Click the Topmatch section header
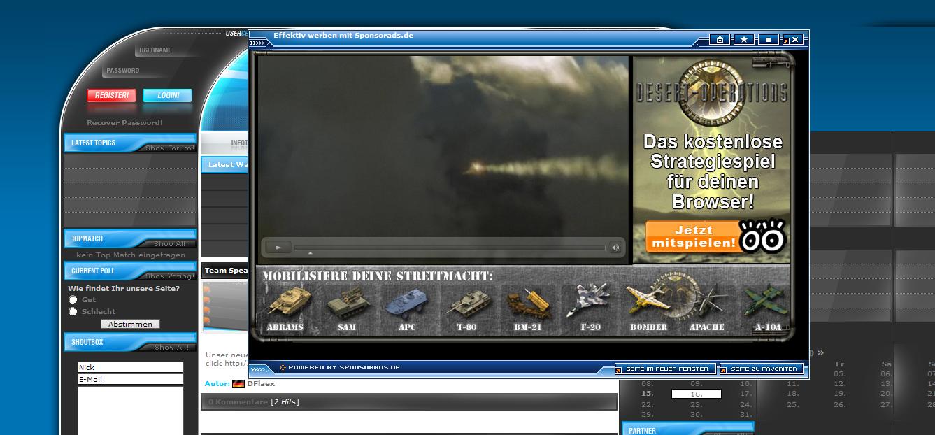935x435 pixels. coord(130,238)
